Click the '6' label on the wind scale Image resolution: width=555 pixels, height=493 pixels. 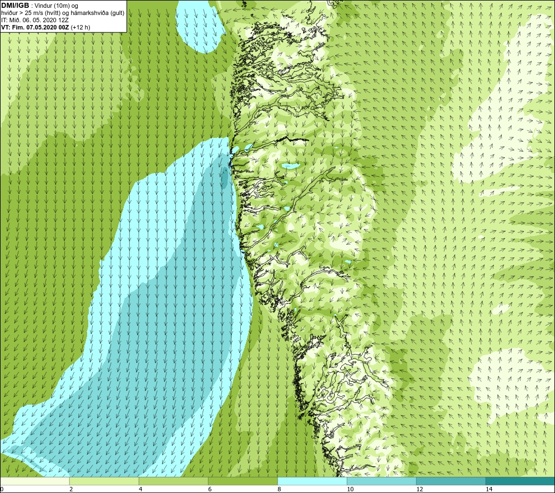pyautogui.click(x=210, y=489)
